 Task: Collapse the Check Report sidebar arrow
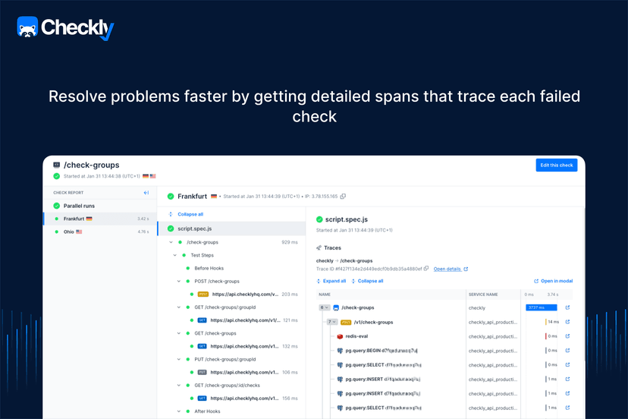coord(146,193)
